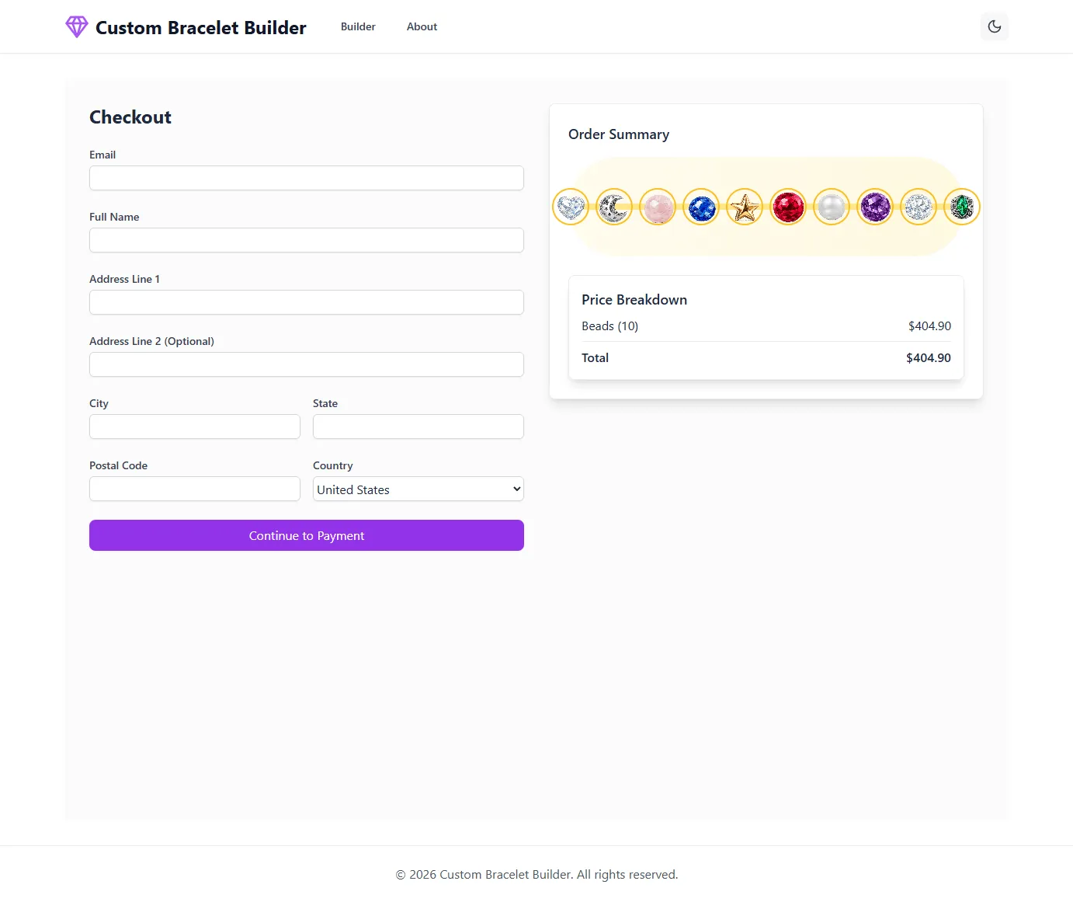Focus the Postal Code field
Screen dimensions: 1073x902
pos(194,489)
